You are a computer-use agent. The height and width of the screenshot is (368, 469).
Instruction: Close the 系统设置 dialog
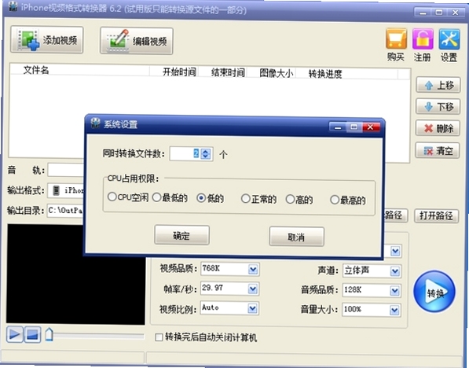pyautogui.click(x=370, y=127)
